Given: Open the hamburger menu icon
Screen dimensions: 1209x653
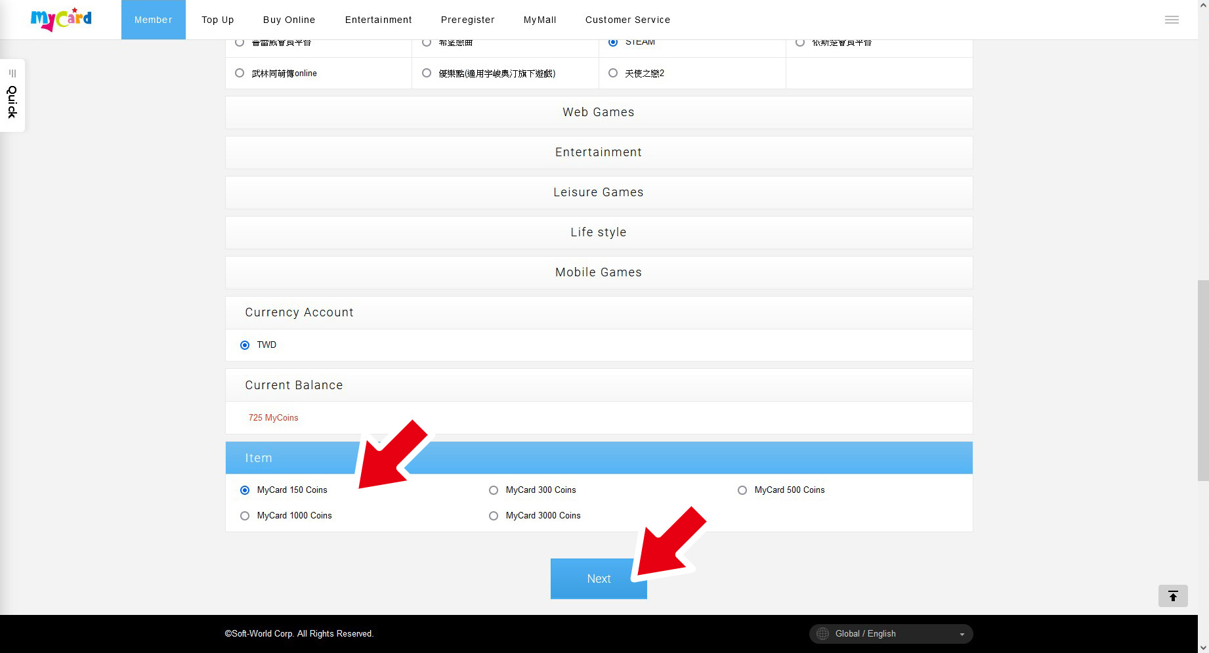Looking at the screenshot, I should coord(1172,20).
